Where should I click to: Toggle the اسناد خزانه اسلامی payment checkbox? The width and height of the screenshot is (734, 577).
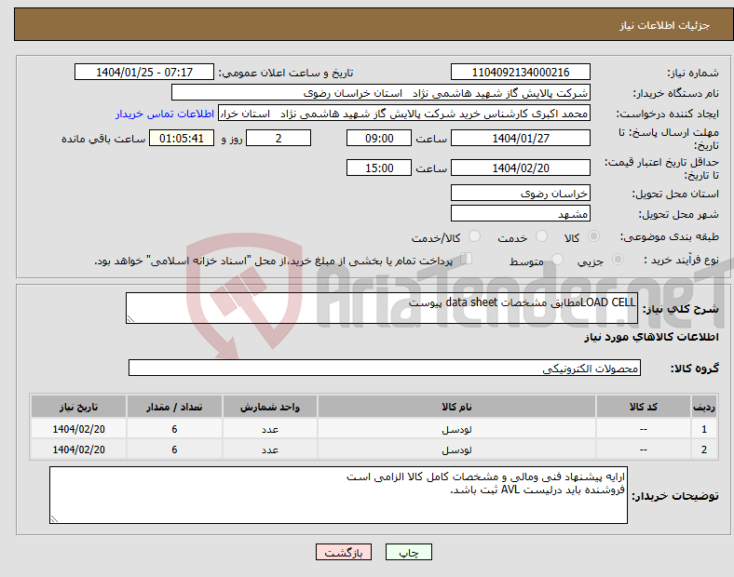[x=467, y=259]
